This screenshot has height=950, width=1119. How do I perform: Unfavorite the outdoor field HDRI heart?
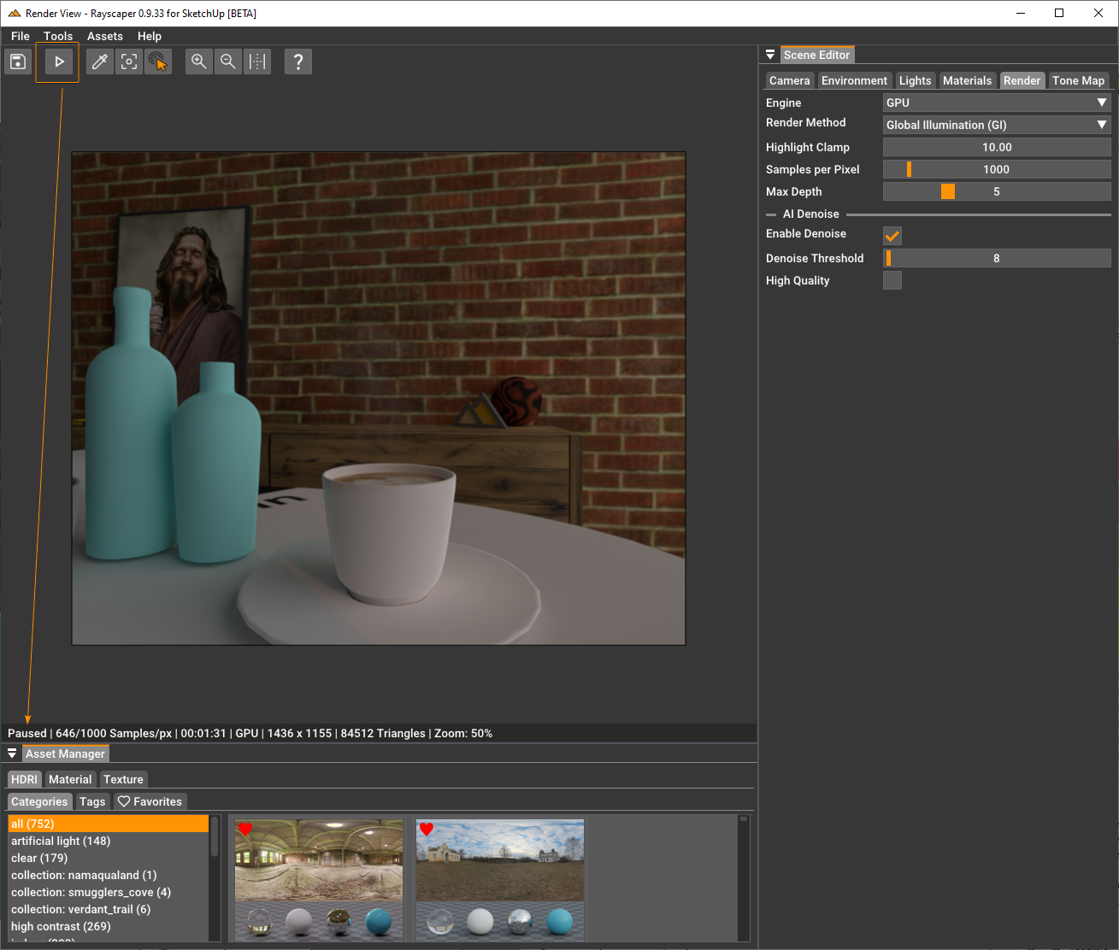pyautogui.click(x=427, y=830)
